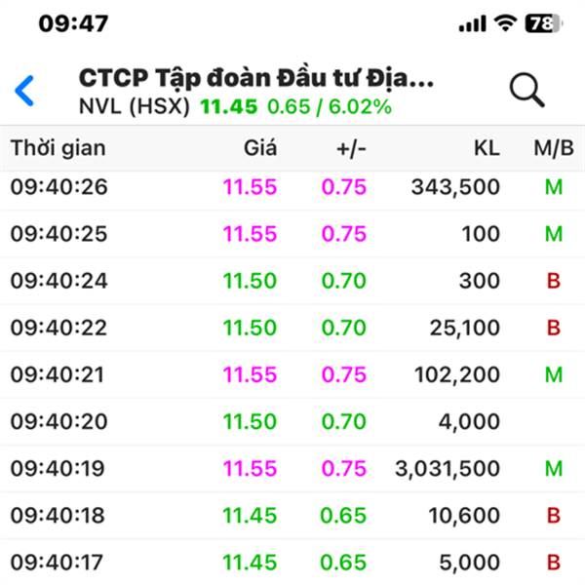Tap the B marker in the 09:40:24 row
585x585 pixels.
pos(554,281)
